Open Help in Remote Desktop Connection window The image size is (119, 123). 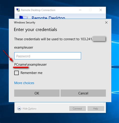tap(96, 108)
